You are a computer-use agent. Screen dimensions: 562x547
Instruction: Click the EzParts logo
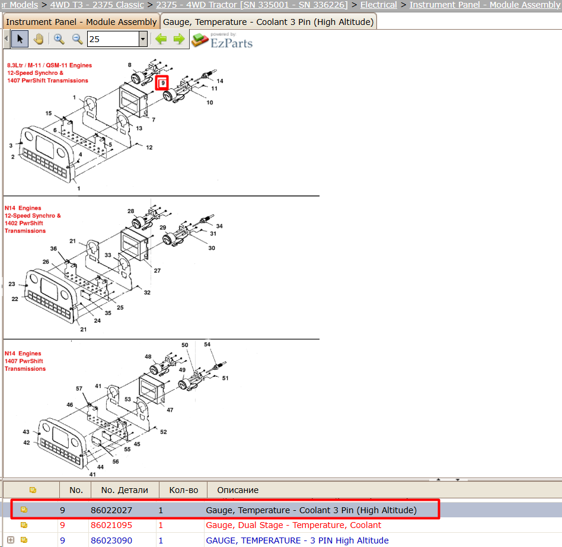pyautogui.click(x=222, y=40)
